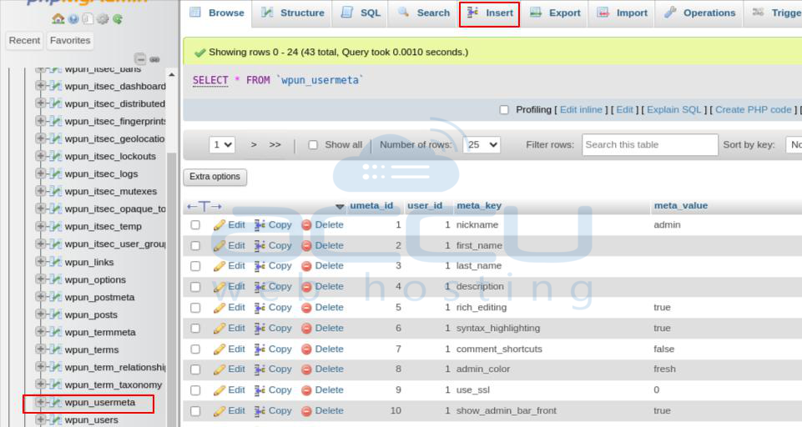The height and width of the screenshot is (427, 802).
Task: Click the red Delete icon in the use_ssl row
Action: 306,390
